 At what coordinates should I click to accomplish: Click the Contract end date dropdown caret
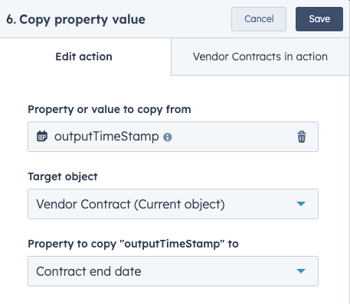(301, 271)
